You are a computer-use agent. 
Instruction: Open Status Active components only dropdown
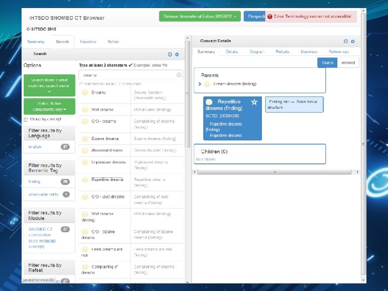[49, 106]
